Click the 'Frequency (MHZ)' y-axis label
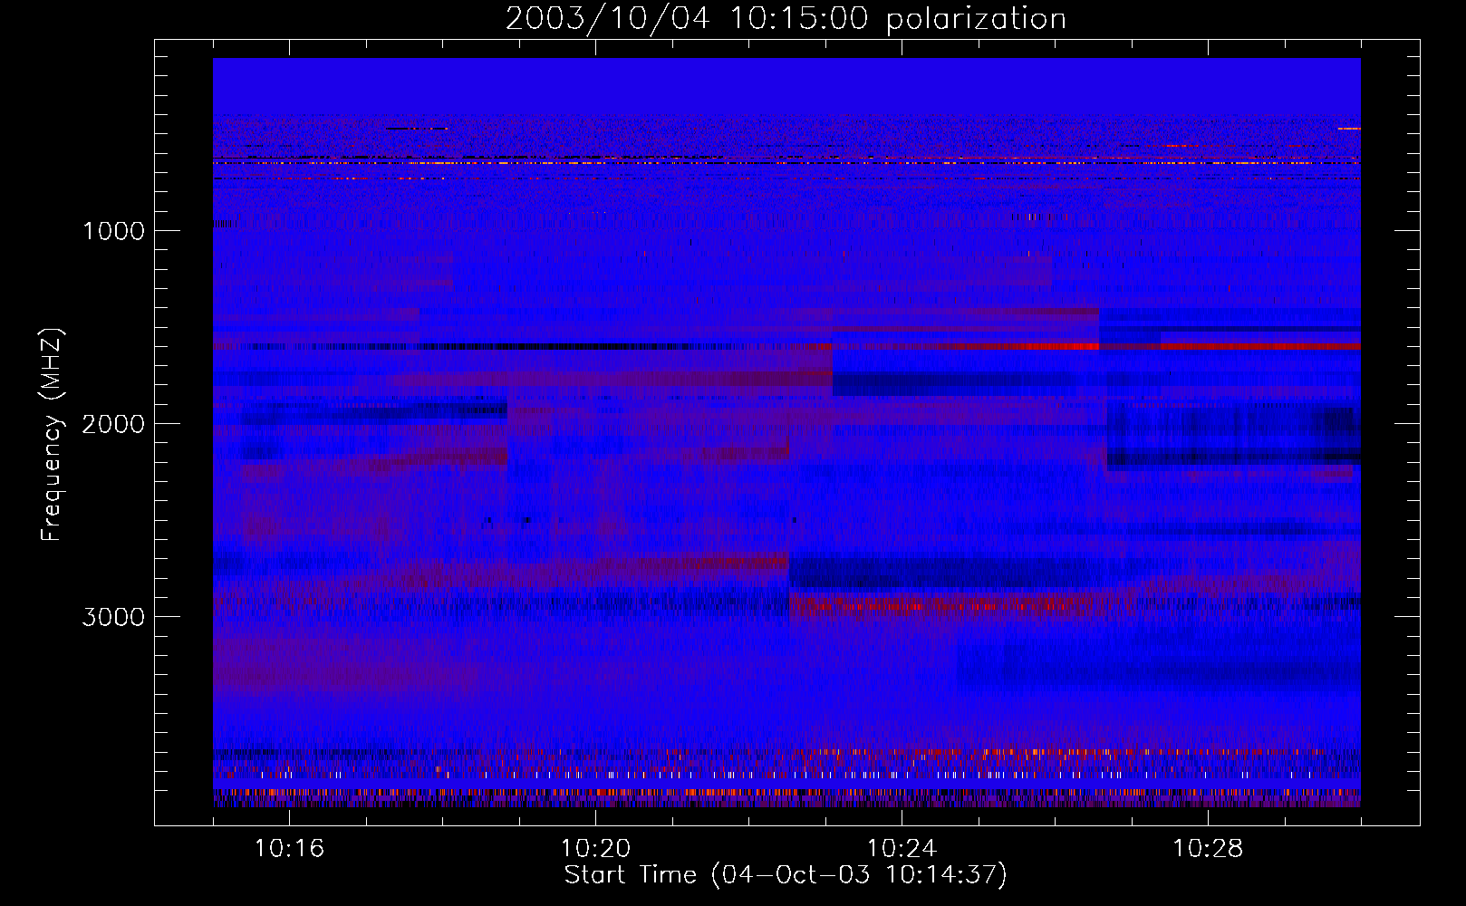Viewport: 1466px width, 906px height. pyautogui.click(x=52, y=435)
